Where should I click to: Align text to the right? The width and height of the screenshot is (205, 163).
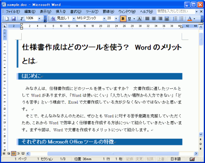160,18
